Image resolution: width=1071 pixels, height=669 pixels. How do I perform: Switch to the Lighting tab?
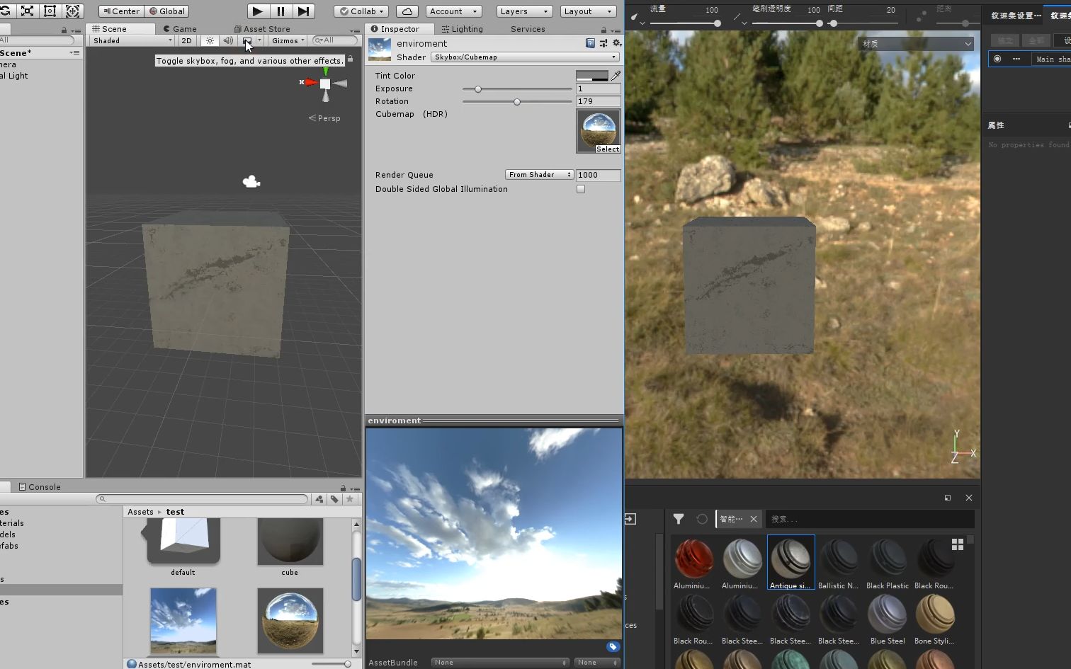pos(462,29)
